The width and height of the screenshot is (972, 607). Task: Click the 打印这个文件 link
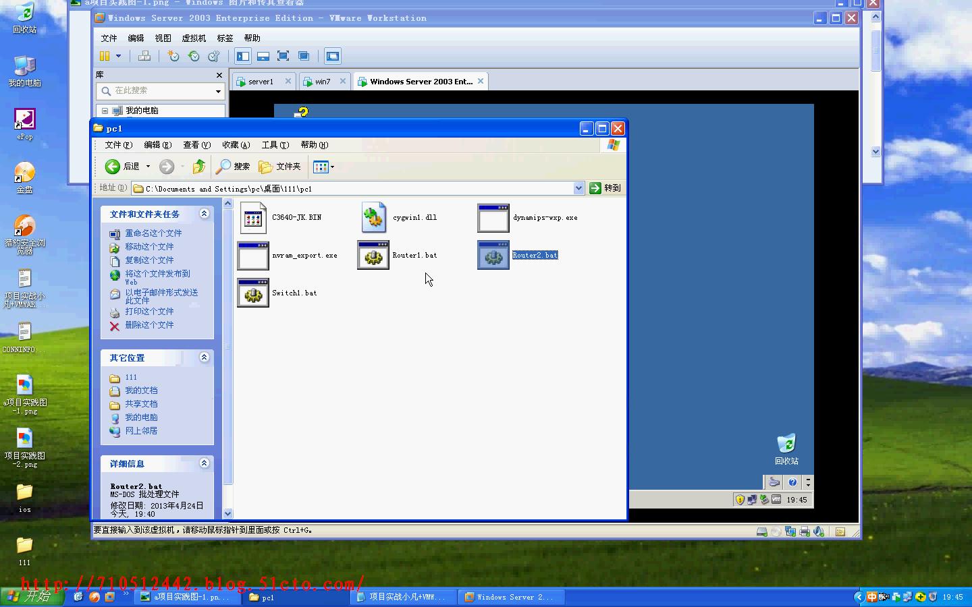coord(149,312)
